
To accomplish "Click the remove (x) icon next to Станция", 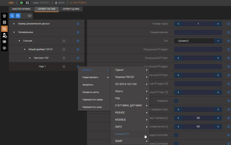I will coord(64,41).
